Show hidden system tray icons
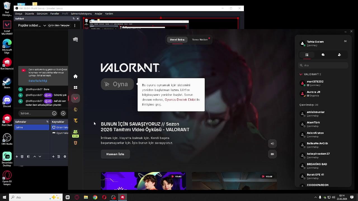358x201 pixels. (x=316, y=197)
